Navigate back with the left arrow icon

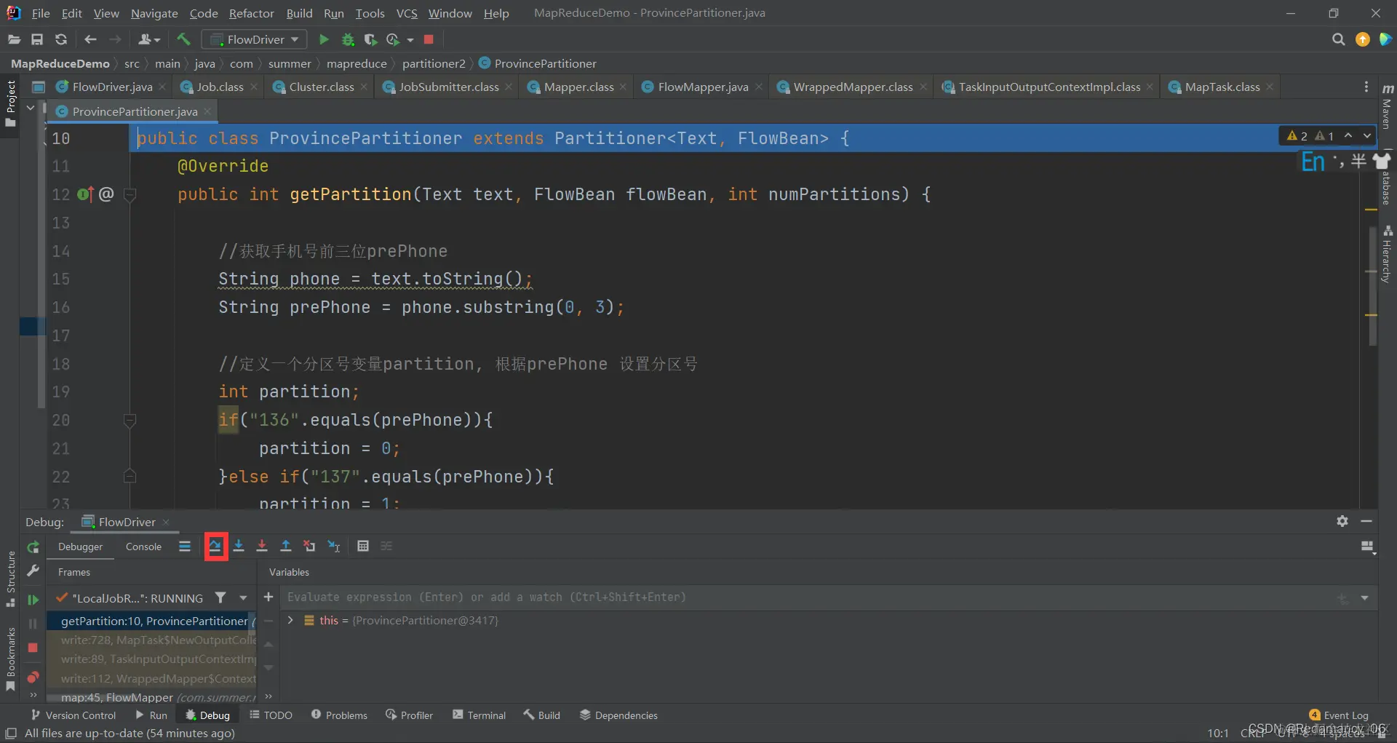click(90, 39)
